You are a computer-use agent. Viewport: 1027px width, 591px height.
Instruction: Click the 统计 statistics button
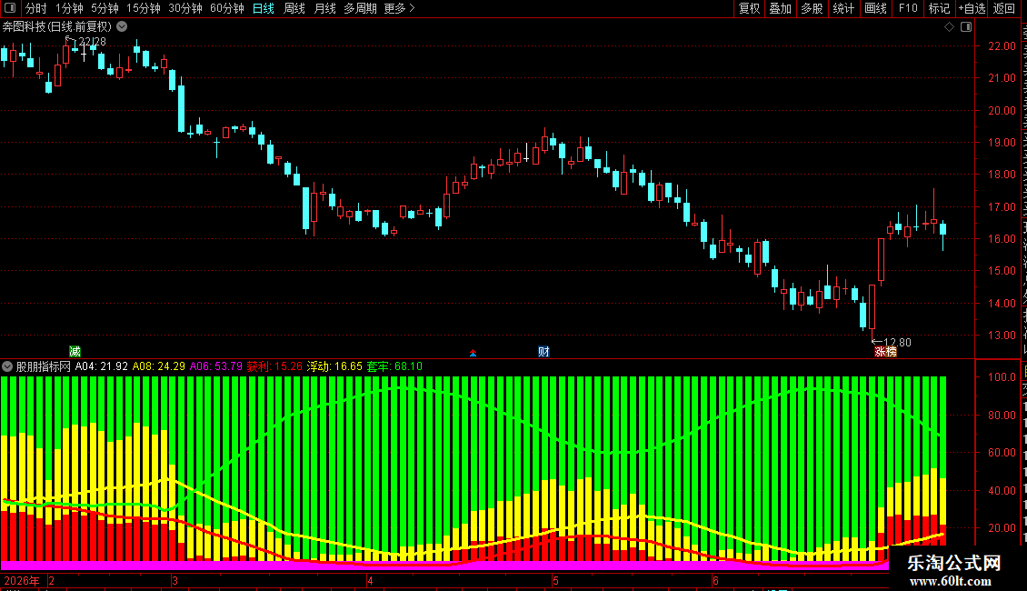click(x=843, y=8)
